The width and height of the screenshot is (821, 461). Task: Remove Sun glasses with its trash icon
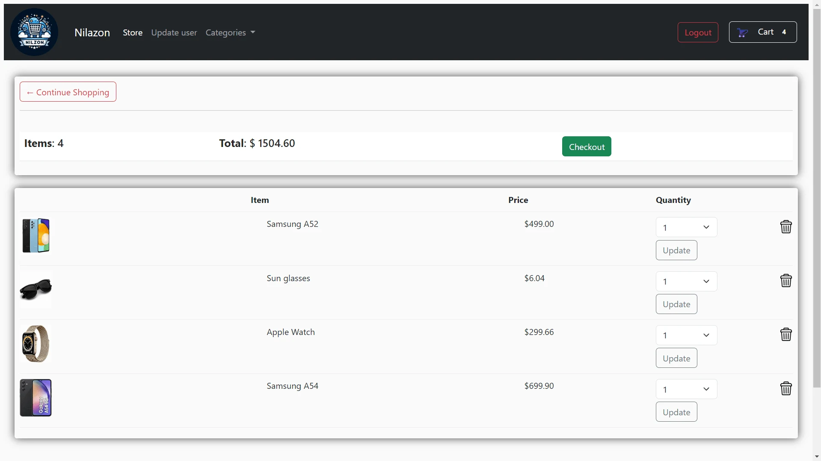786,280
